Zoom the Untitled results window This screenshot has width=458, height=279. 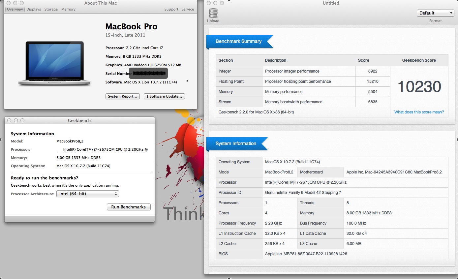[x=223, y=3]
